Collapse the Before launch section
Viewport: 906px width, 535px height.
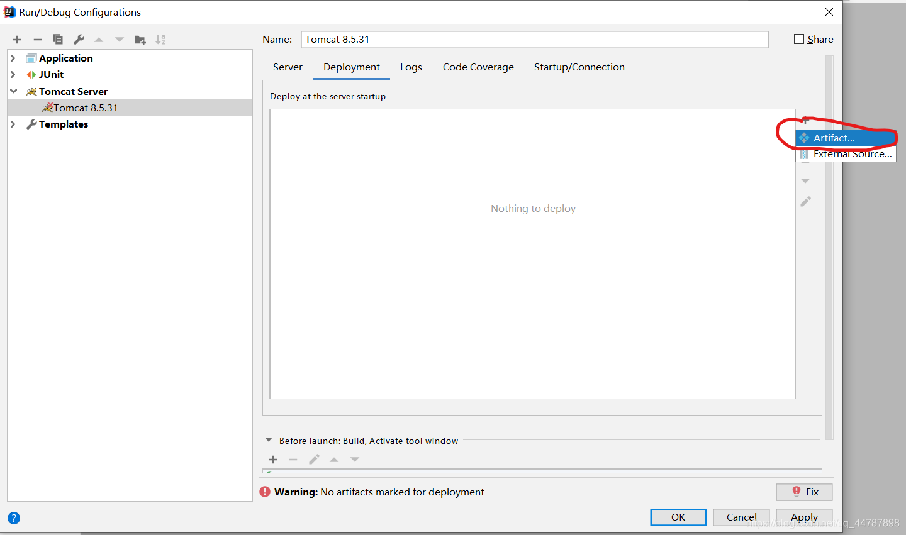coord(269,440)
